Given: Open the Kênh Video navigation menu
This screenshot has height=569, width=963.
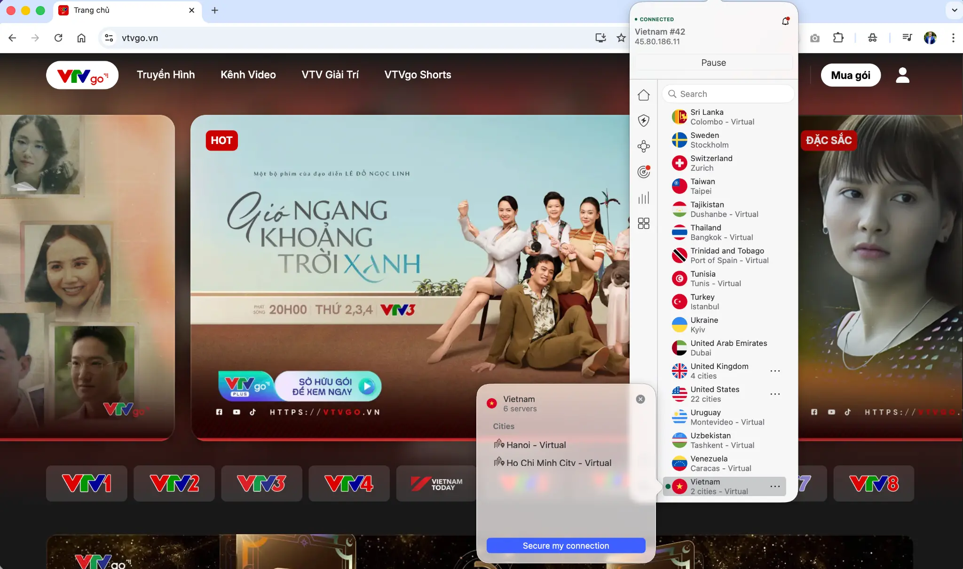Looking at the screenshot, I should tap(248, 74).
